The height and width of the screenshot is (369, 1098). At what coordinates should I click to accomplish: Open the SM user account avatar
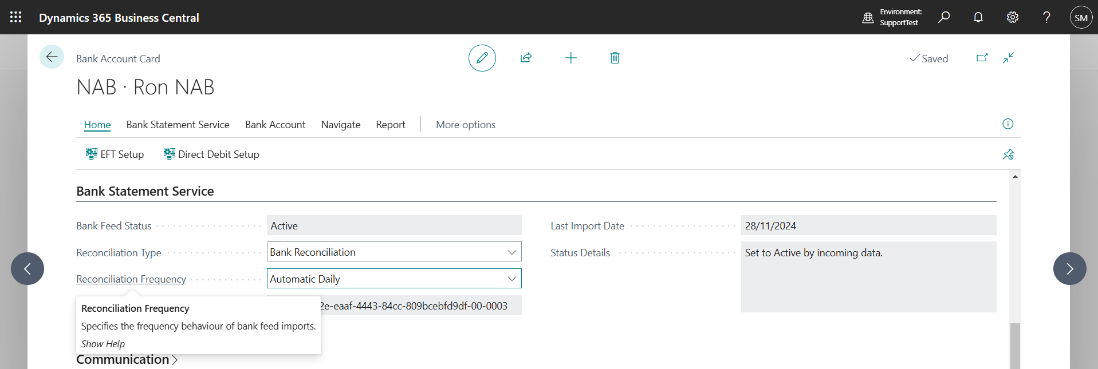pos(1081,18)
